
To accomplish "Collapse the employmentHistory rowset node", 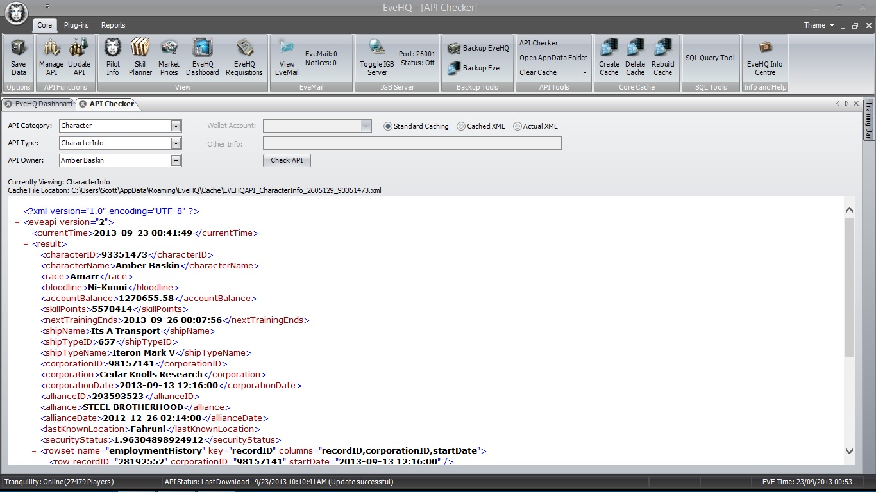I will click(35, 451).
